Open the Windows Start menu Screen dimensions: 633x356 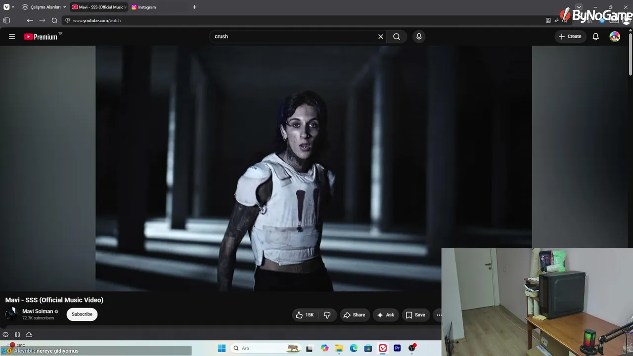click(x=222, y=348)
